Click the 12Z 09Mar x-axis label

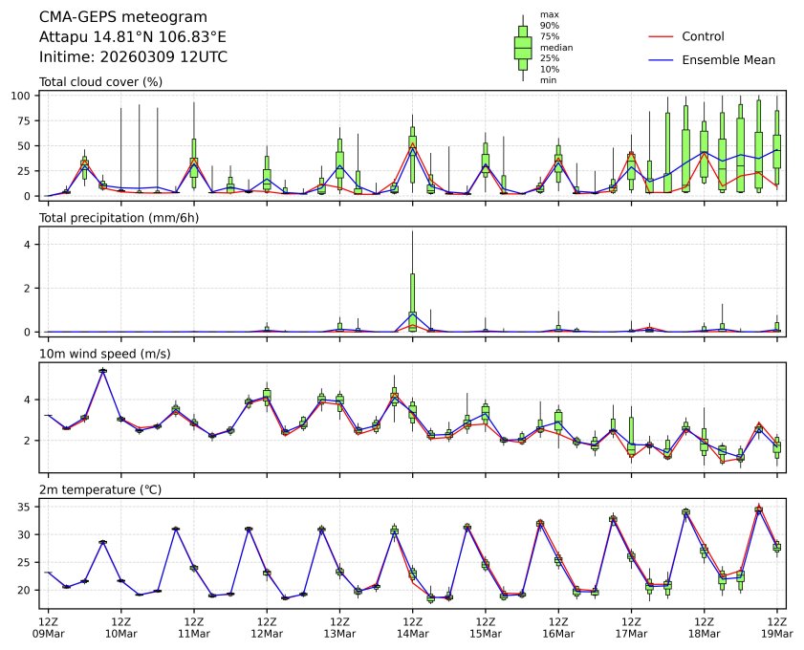[x=48, y=627]
